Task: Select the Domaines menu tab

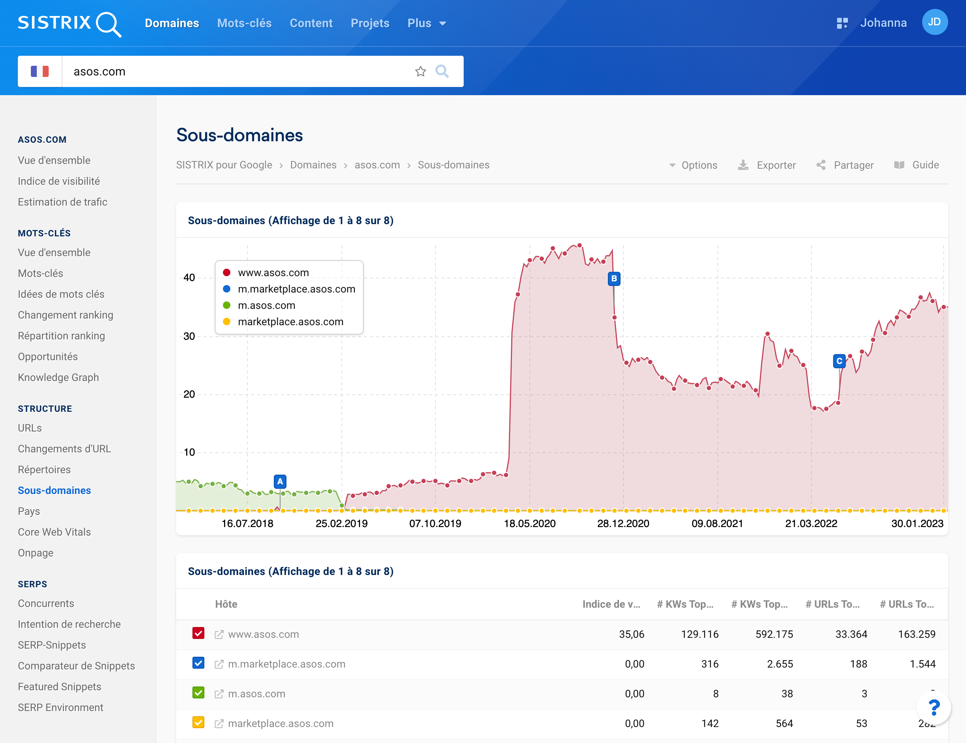Action: coord(172,22)
